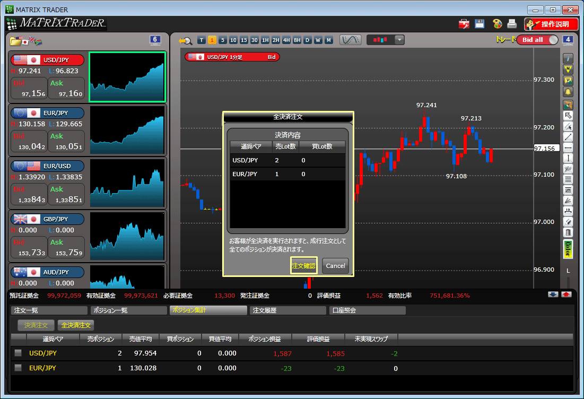Click the chart zoom magnifier icon

pyautogui.click(x=185, y=40)
